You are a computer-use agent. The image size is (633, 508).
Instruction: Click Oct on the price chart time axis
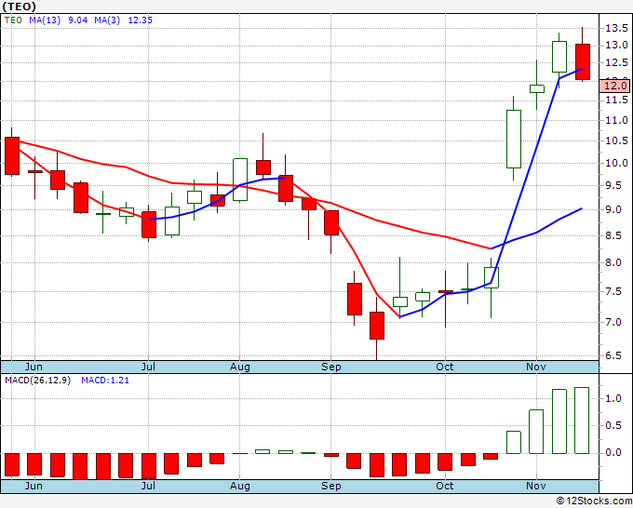point(444,367)
